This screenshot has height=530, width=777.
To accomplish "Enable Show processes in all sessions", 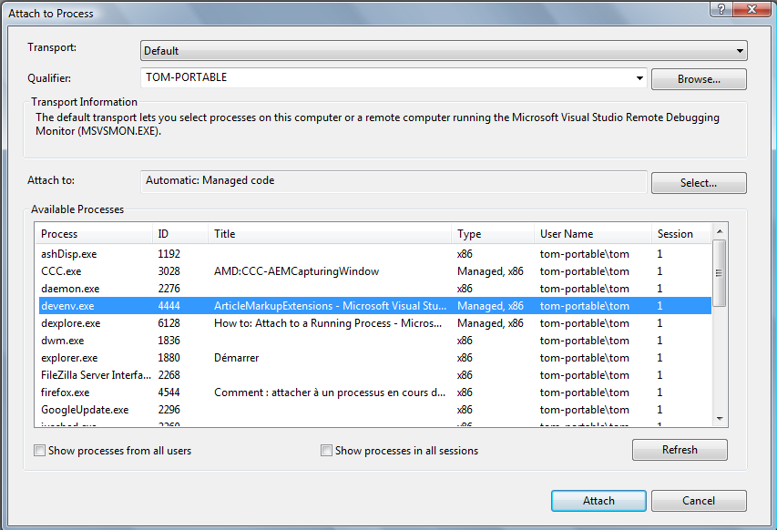I will pos(326,451).
